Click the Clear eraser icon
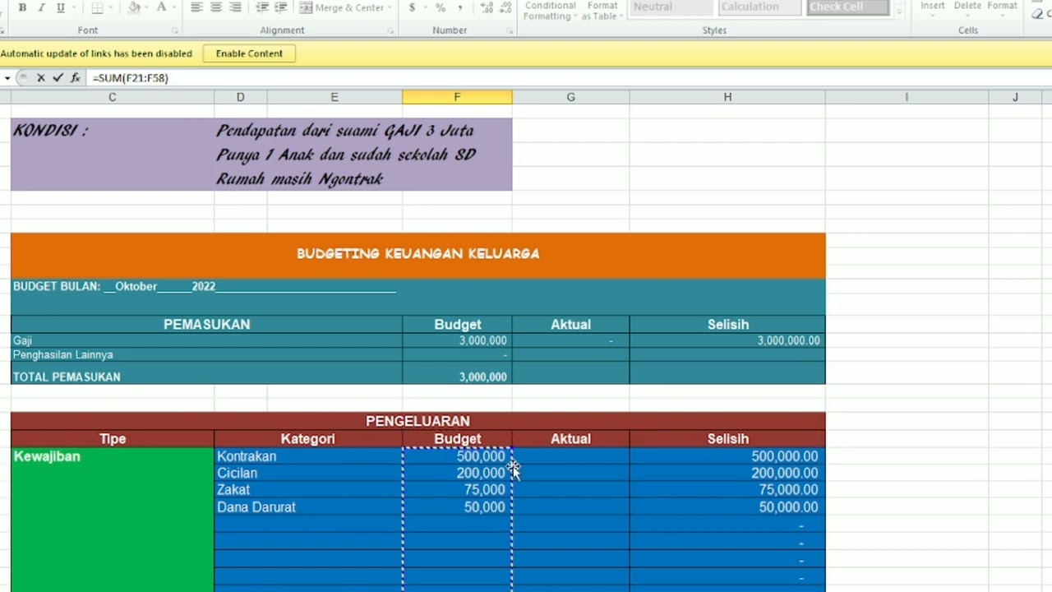Image resolution: width=1052 pixels, height=592 pixels. click(x=1036, y=13)
